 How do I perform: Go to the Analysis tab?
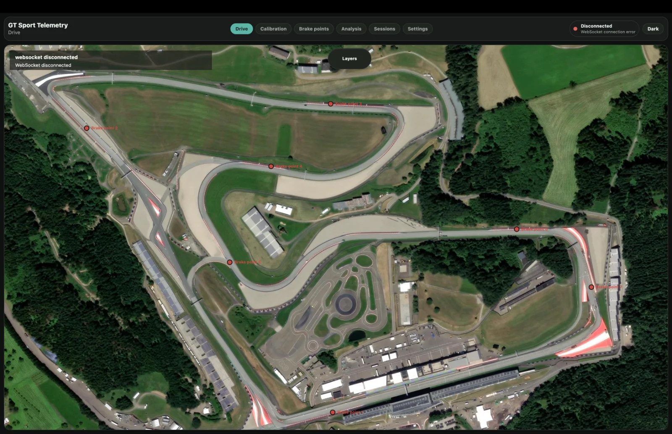point(351,29)
